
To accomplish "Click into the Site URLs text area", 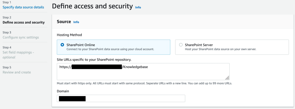I will point(143,72).
